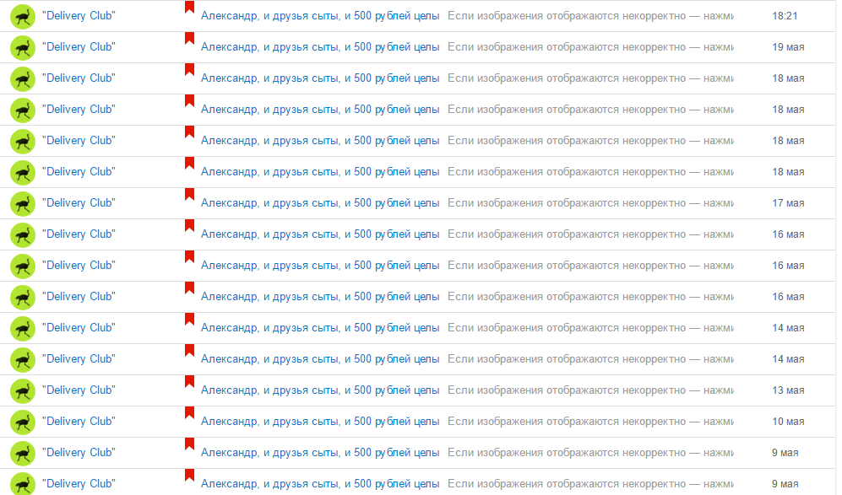Click the "13 мая" date label
This screenshot has width=842, height=495.
pos(788,390)
